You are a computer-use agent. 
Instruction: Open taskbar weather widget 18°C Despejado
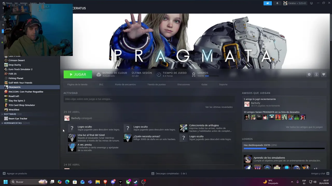click(270, 182)
